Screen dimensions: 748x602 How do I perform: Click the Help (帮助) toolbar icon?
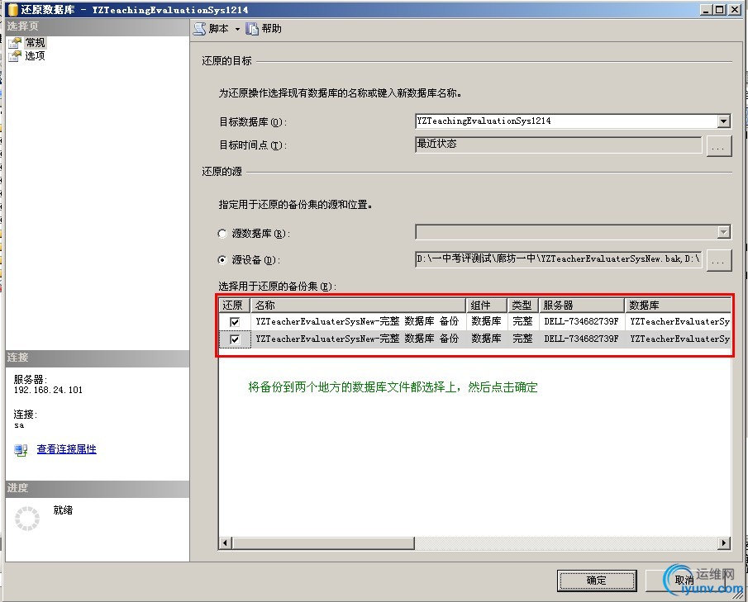[x=252, y=29]
